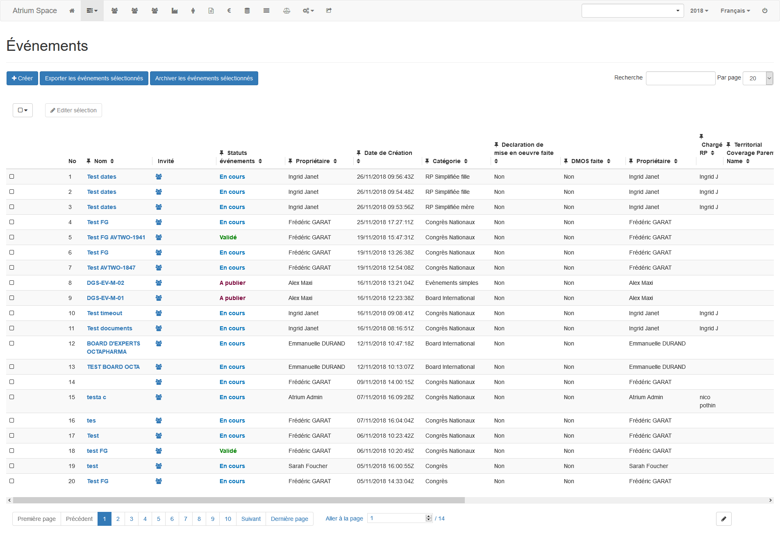Open invited group icon for Test timeout
The width and height of the screenshot is (780, 534).
point(159,313)
